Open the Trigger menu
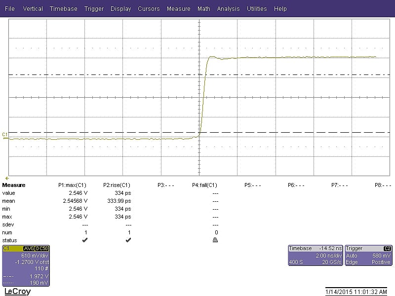Image resolution: width=395 pixels, height=296 pixels. (x=94, y=9)
